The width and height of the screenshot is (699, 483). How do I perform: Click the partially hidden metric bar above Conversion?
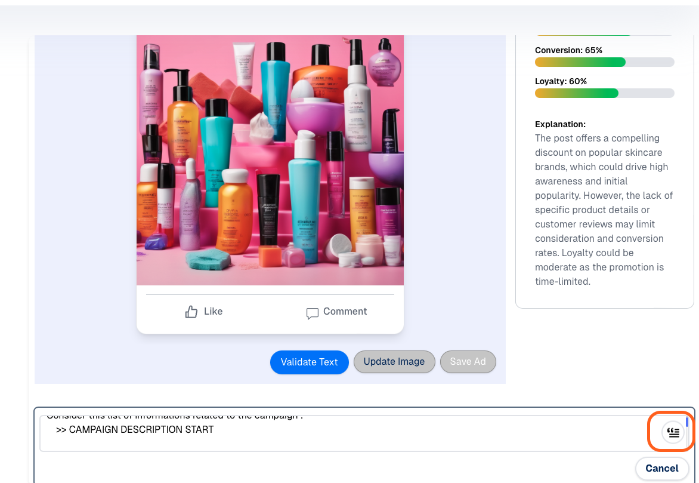point(604,35)
